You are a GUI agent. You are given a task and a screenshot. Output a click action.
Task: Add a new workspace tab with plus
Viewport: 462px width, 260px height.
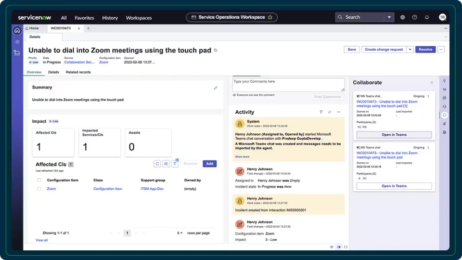[x=88, y=28]
